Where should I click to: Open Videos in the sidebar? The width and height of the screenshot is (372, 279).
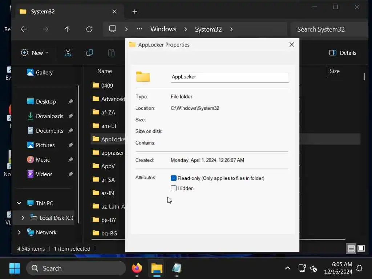click(x=40, y=174)
